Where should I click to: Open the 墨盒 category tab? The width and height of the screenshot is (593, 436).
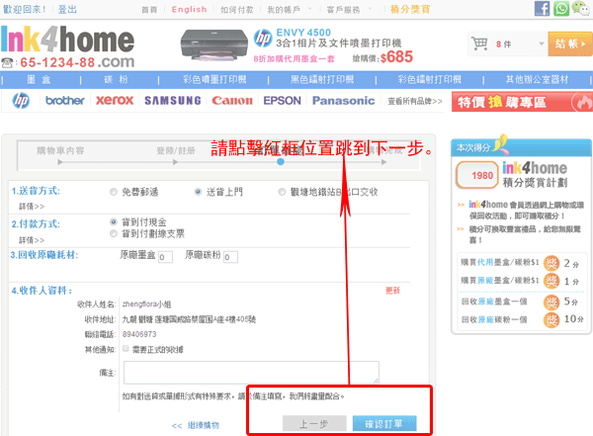click(x=39, y=79)
